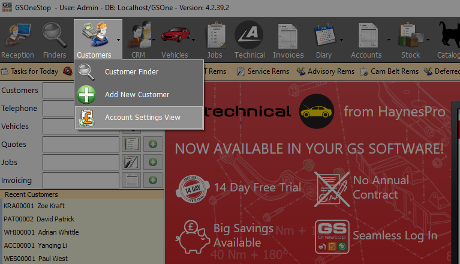Choose Add New Customer menu entry

coord(139,94)
